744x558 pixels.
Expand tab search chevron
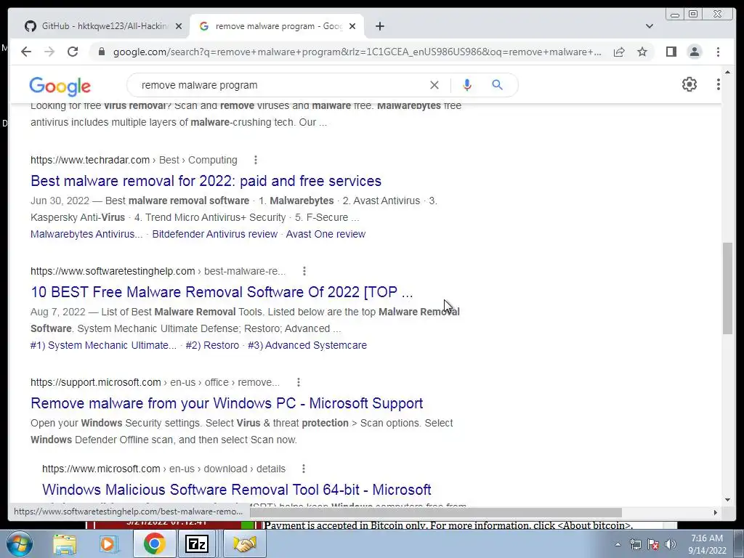click(x=649, y=26)
